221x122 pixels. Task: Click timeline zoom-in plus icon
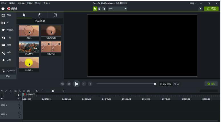point(64,91)
